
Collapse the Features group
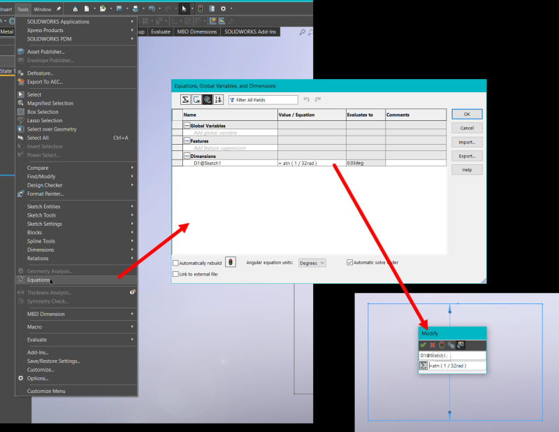click(187, 141)
